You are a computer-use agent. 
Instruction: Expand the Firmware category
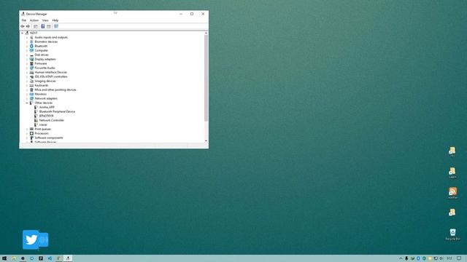(x=27, y=63)
